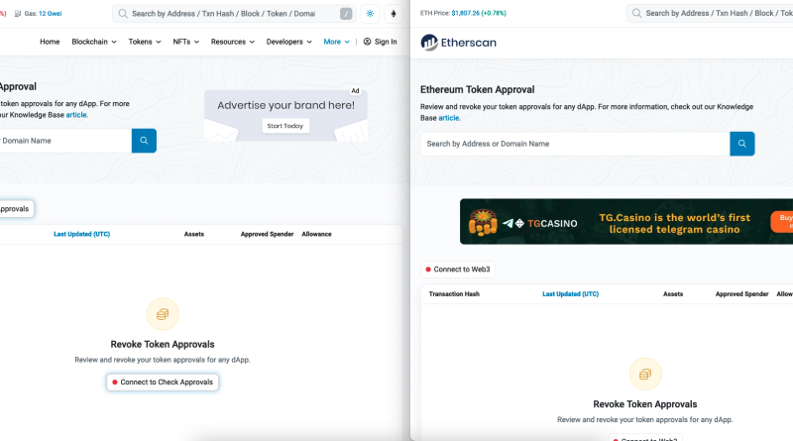This screenshot has width=793, height=441.
Task: Click the Ad label badge
Action: tap(356, 91)
